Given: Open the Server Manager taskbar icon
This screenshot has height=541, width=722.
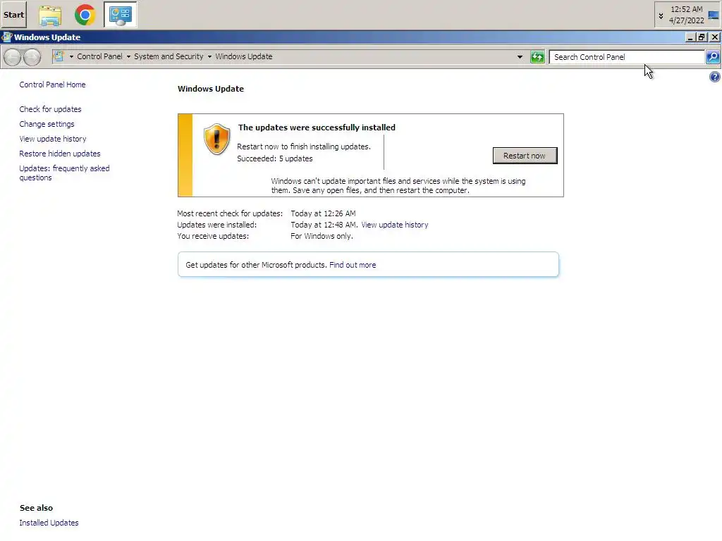Looking at the screenshot, I should pos(120,15).
